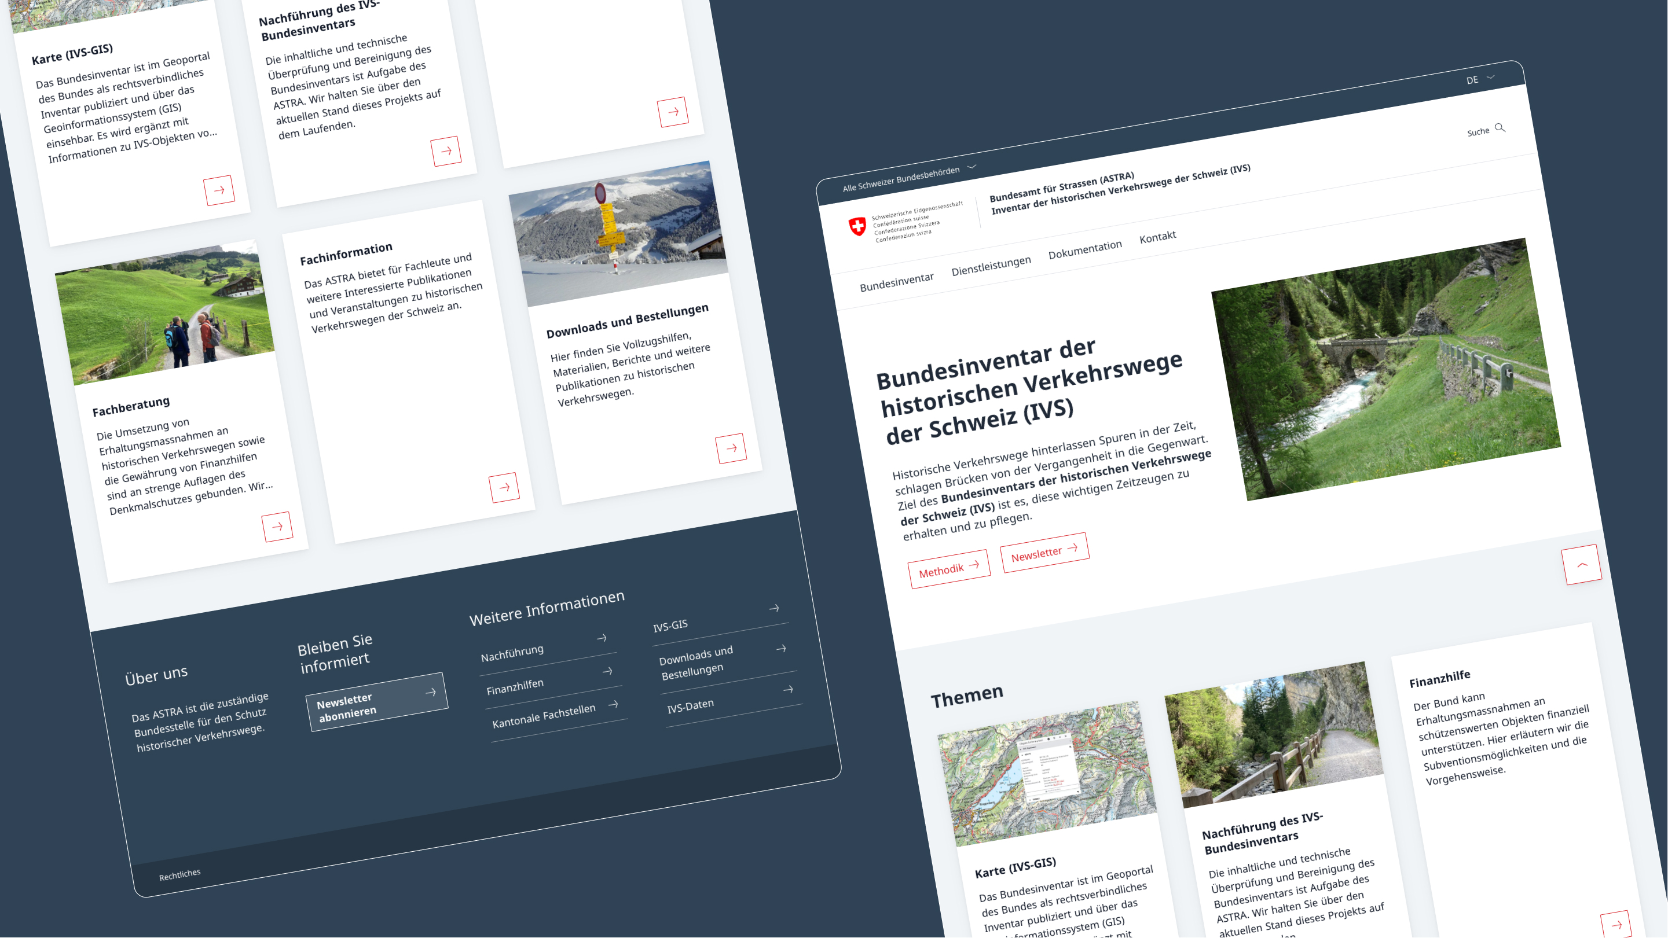Click the red Newsletter button in hero
The image size is (1668, 938).
click(1044, 552)
